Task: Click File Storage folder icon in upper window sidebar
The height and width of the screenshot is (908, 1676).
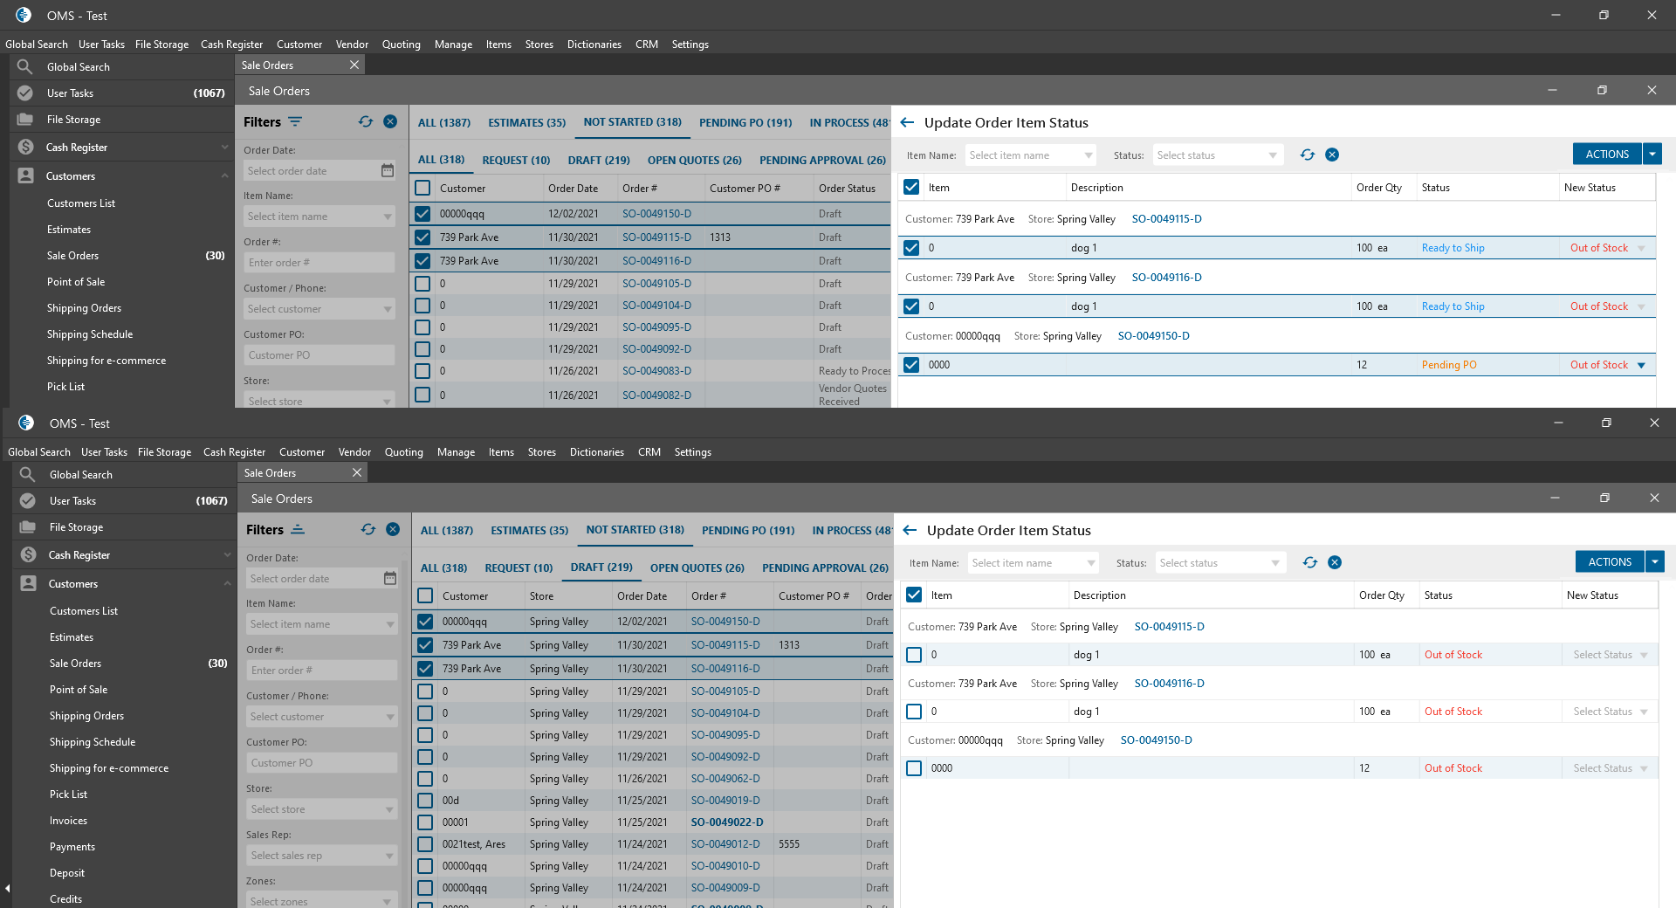Action: pos(25,119)
